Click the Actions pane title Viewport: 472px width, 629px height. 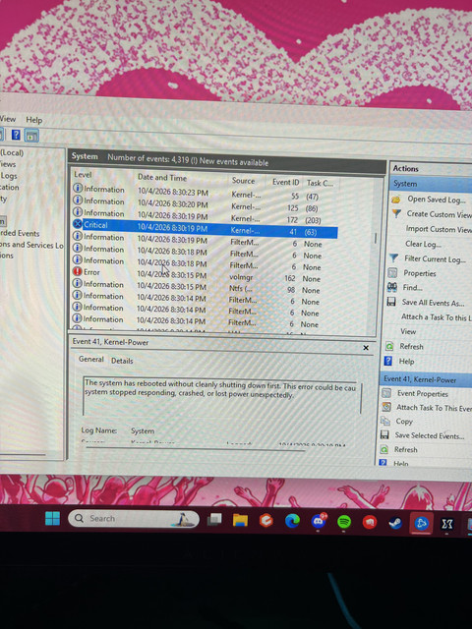pos(405,168)
